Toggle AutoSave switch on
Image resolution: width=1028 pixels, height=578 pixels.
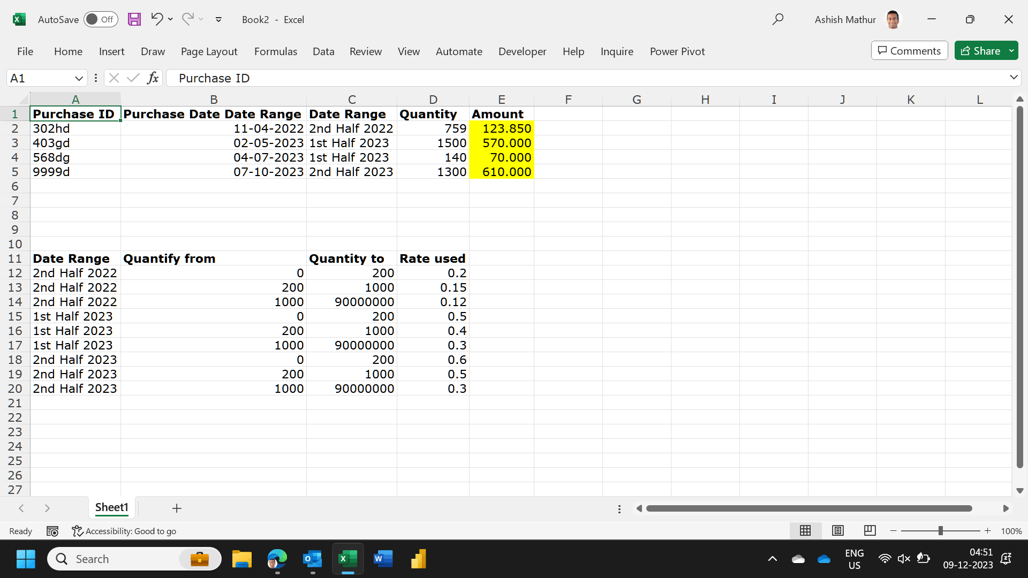pyautogui.click(x=101, y=19)
